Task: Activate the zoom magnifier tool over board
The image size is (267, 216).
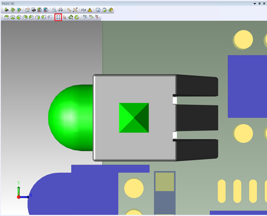Action: tap(71, 17)
